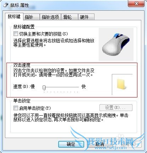The width and height of the screenshot is (147, 153).
Task: Click the 设置(E)... button
Action: (x=116, y=107)
